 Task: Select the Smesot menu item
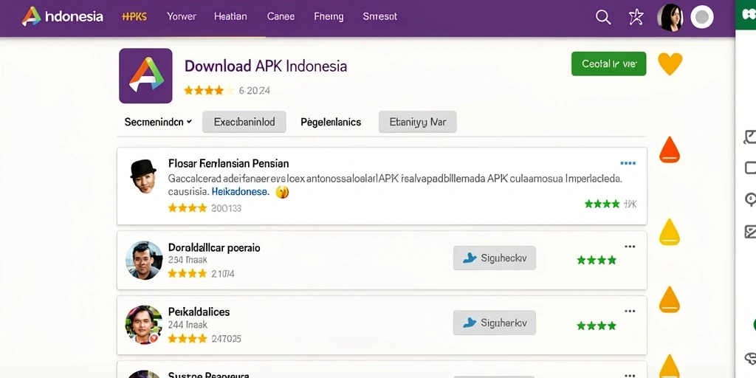[x=380, y=16]
